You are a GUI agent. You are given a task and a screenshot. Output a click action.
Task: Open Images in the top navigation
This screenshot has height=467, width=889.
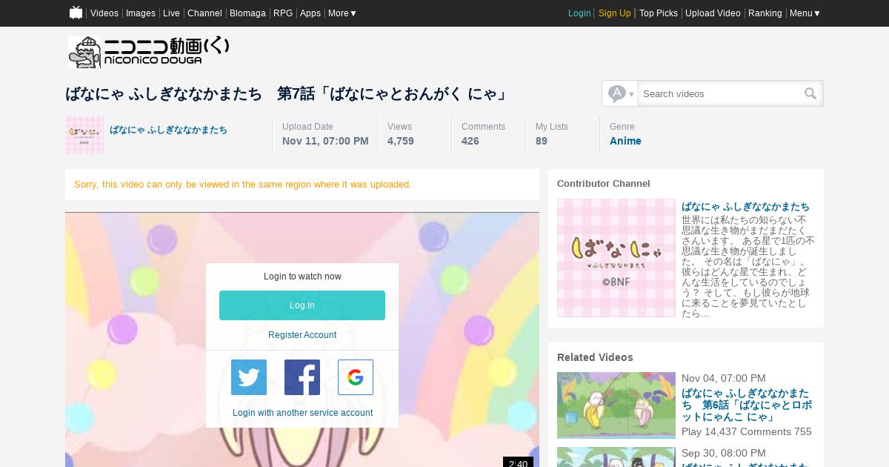pyautogui.click(x=141, y=13)
